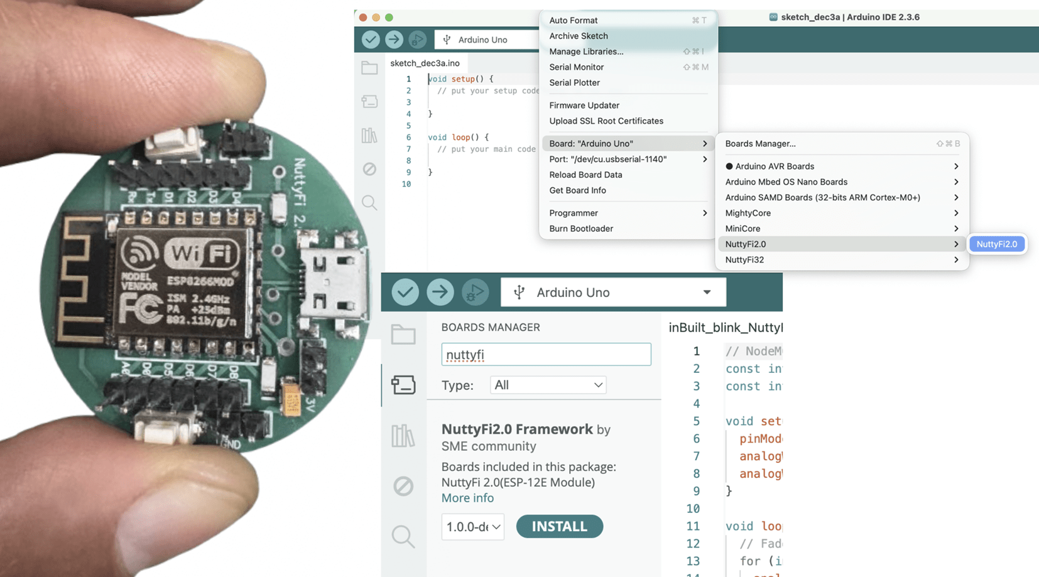Viewport: 1039px width, 577px height.
Task: Open the Search icon in lower sidebar
Action: click(x=403, y=536)
